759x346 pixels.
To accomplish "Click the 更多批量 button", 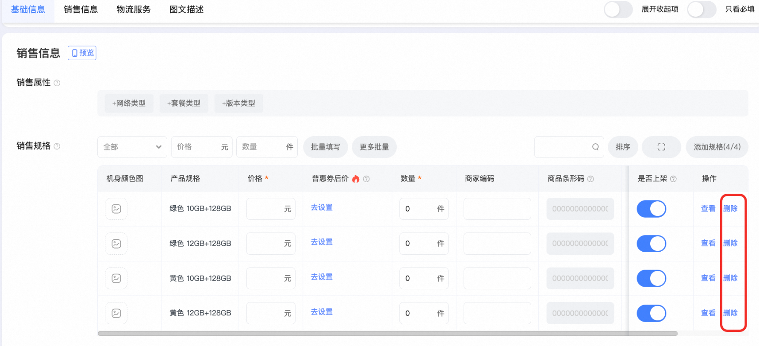I will coord(374,147).
